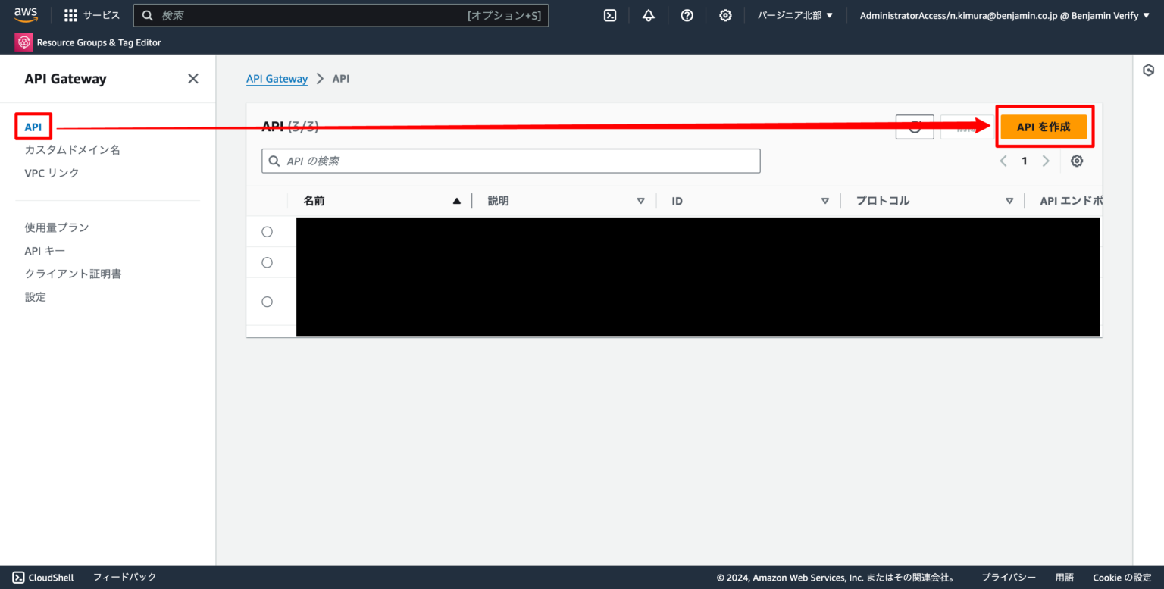View AWS notifications via the bell icon

click(648, 15)
